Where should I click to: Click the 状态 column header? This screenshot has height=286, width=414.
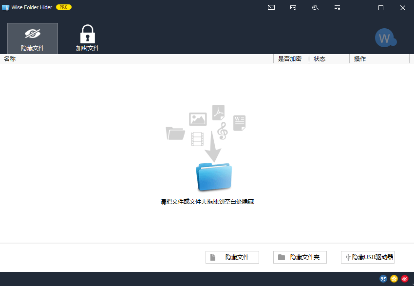point(320,58)
